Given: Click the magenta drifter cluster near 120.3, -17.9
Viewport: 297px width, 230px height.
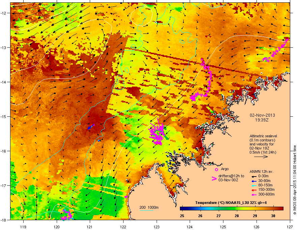Looking at the screenshot, I should click(x=66, y=215).
